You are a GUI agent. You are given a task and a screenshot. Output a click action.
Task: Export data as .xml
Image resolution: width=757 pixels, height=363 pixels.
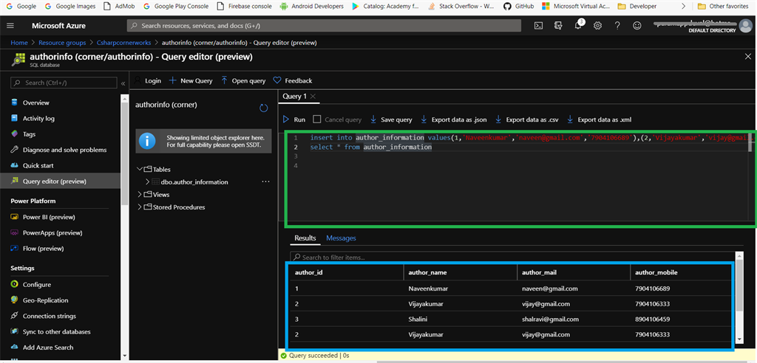click(599, 120)
